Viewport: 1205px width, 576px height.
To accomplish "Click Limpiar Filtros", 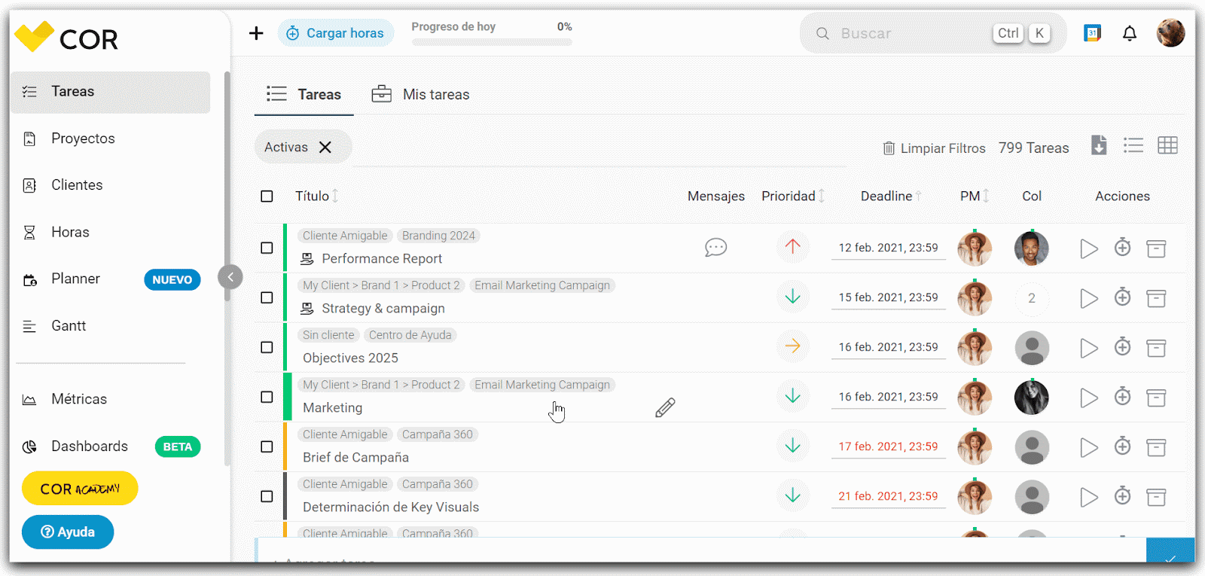I will click(x=934, y=148).
